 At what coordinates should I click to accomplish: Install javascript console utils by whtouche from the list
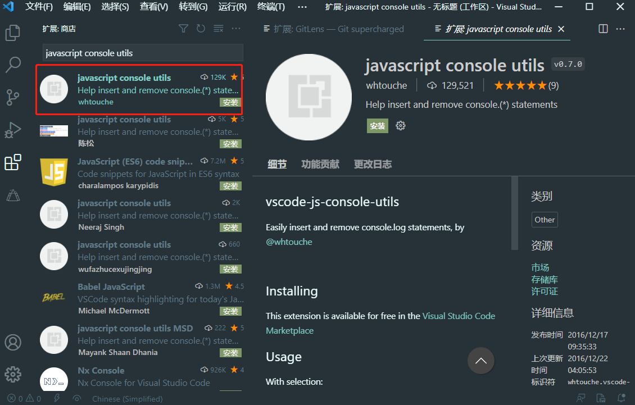230,102
